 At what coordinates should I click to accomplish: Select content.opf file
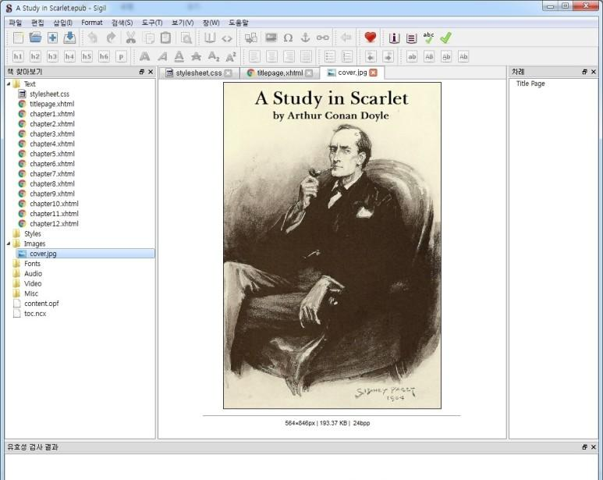(41, 304)
